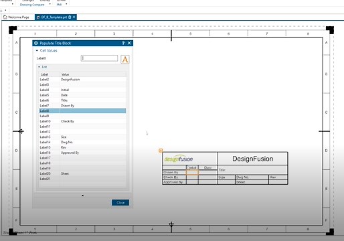The width and height of the screenshot is (344, 241).
Task: Select the Label19 row in list
Action: [82, 168]
